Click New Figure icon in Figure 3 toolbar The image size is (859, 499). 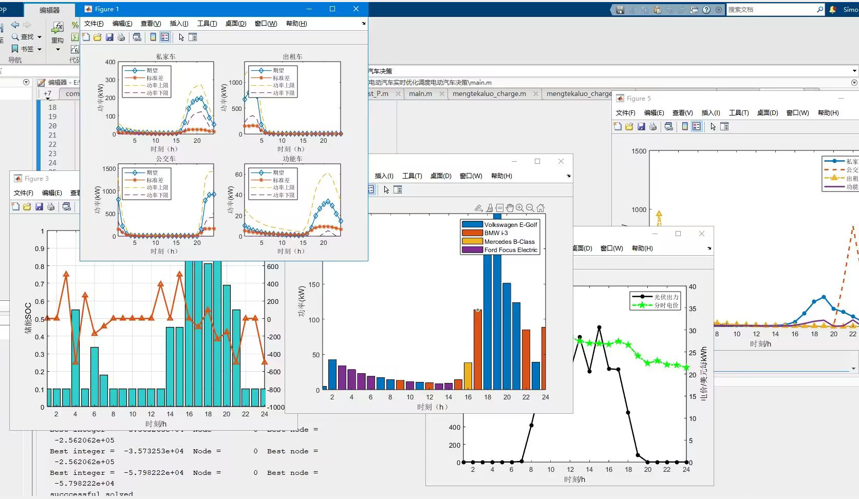click(15, 206)
